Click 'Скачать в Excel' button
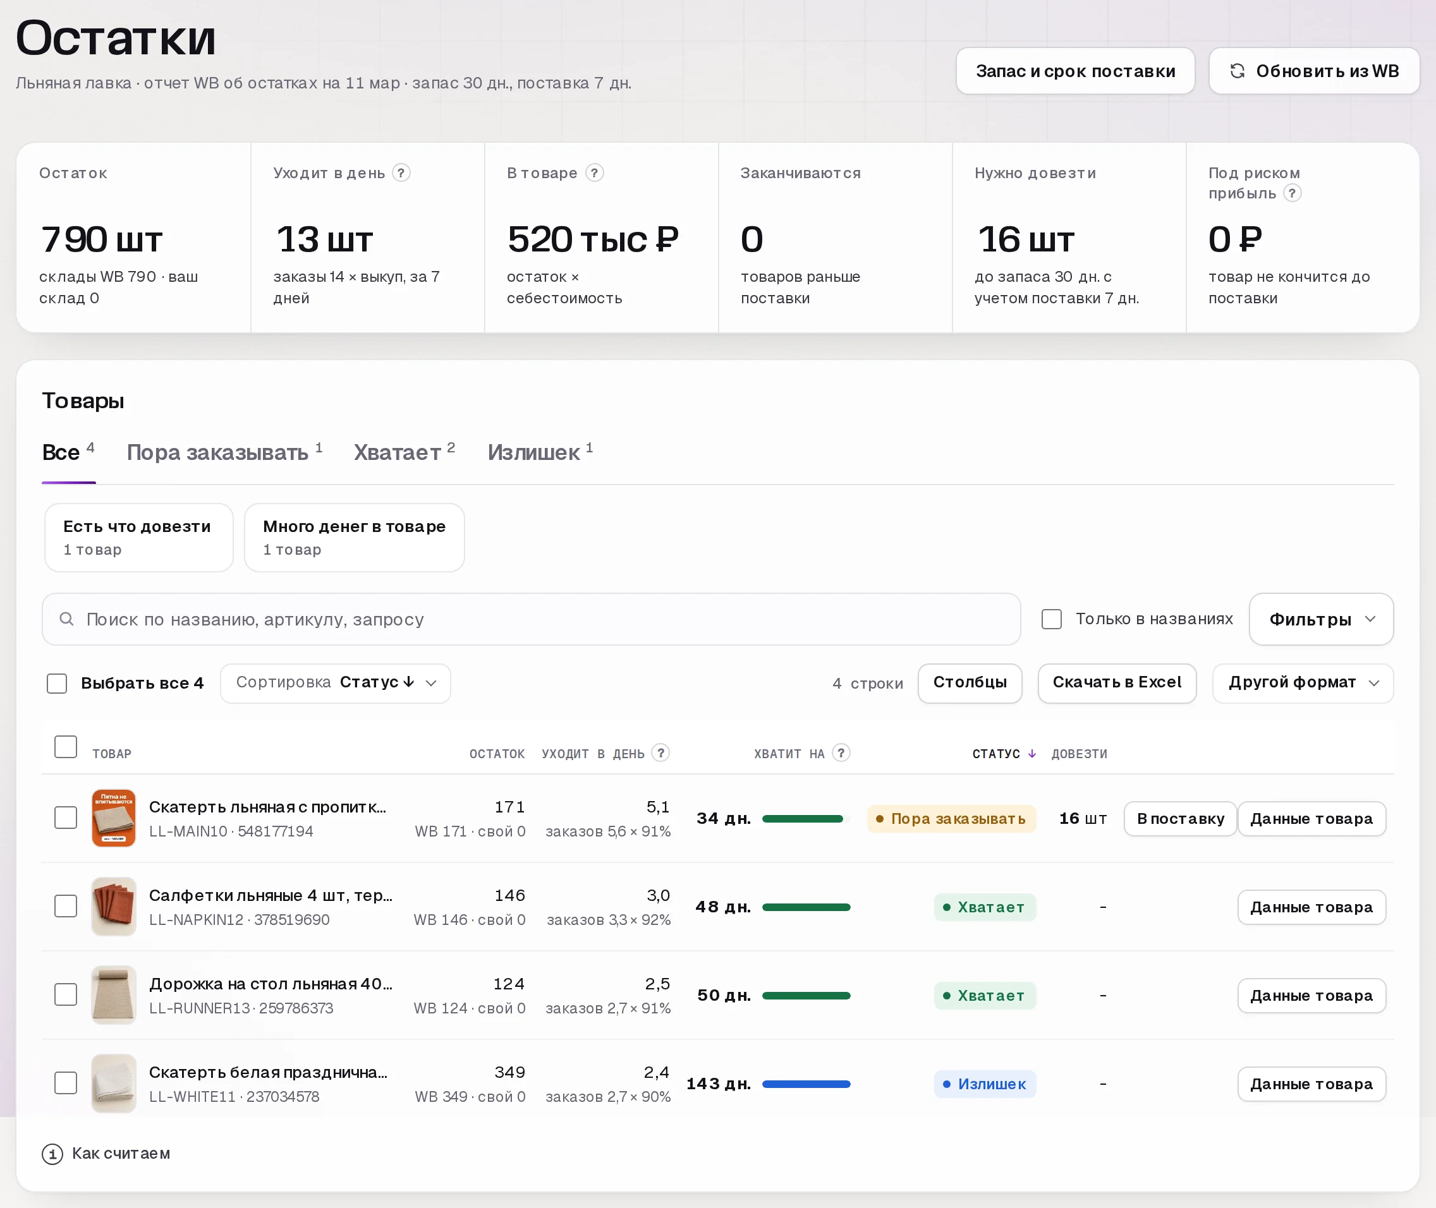1436x1208 pixels. click(x=1117, y=683)
